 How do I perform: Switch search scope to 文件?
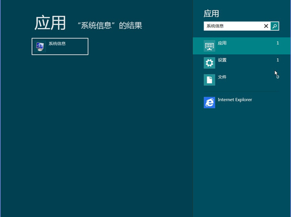(x=242, y=80)
